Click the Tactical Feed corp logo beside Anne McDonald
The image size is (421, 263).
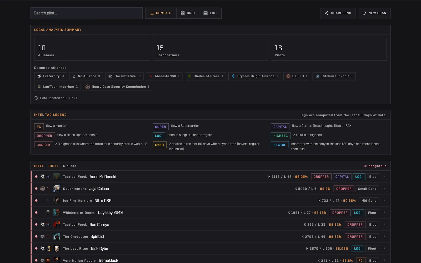48,177
